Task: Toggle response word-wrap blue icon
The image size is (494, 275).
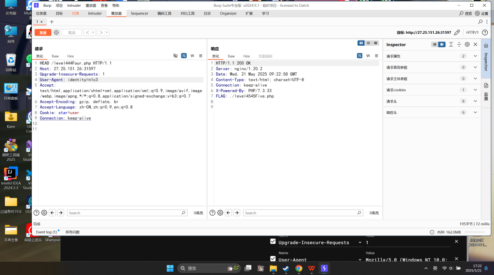Action: tap(359, 56)
